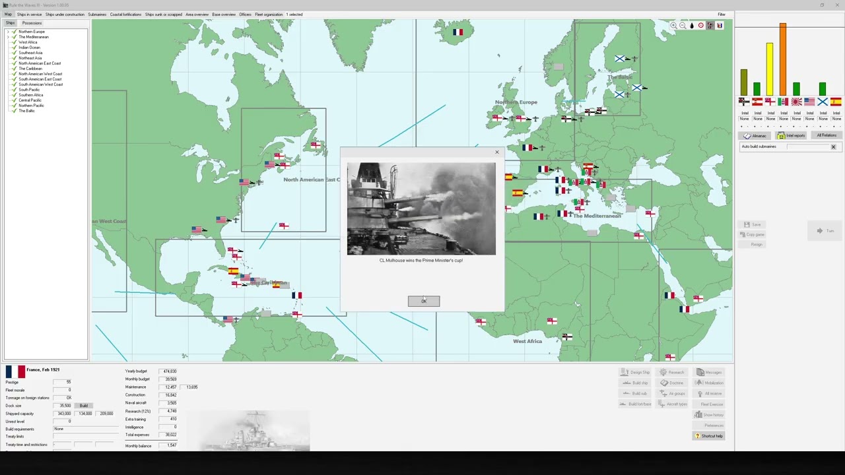Select the North American East Coast row
845x475 pixels.
(40, 63)
